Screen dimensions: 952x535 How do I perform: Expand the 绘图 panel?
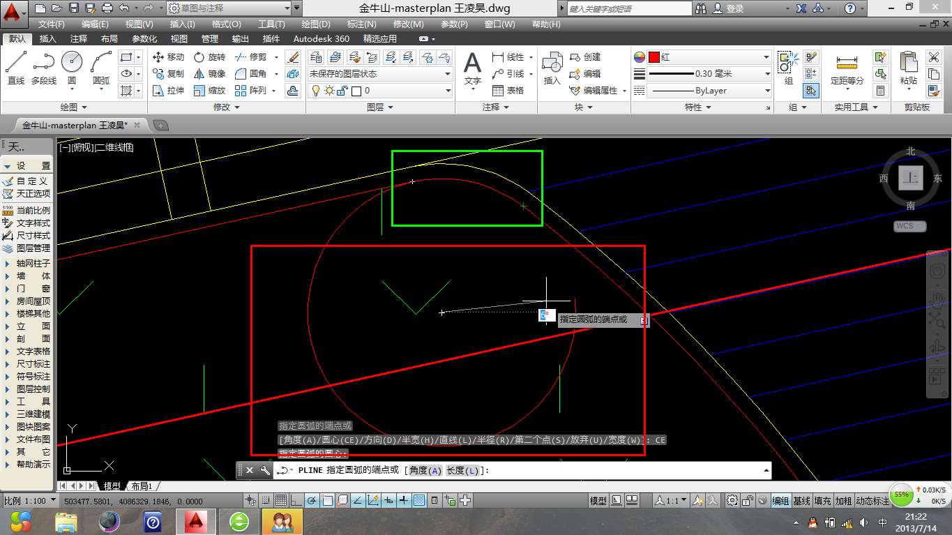tap(73, 107)
